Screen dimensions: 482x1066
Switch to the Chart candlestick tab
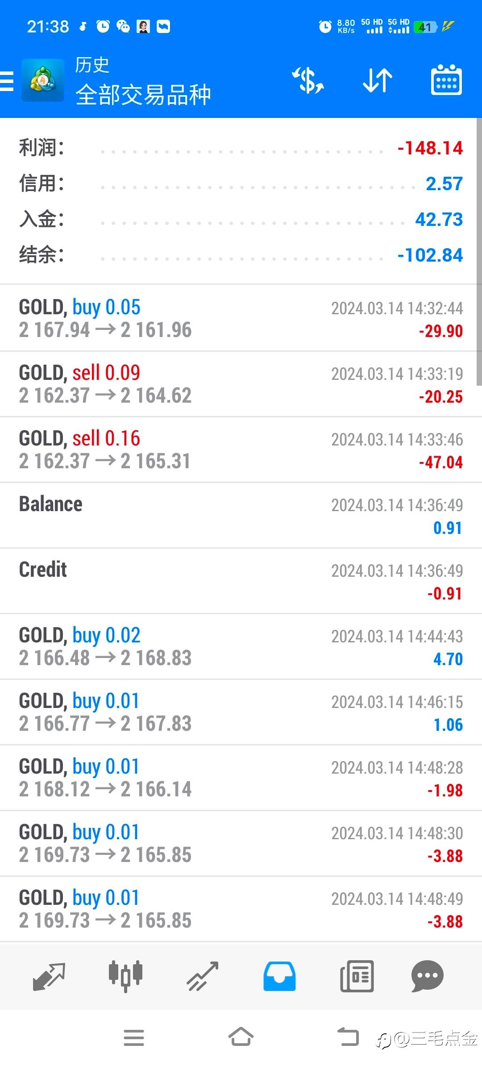point(125,976)
